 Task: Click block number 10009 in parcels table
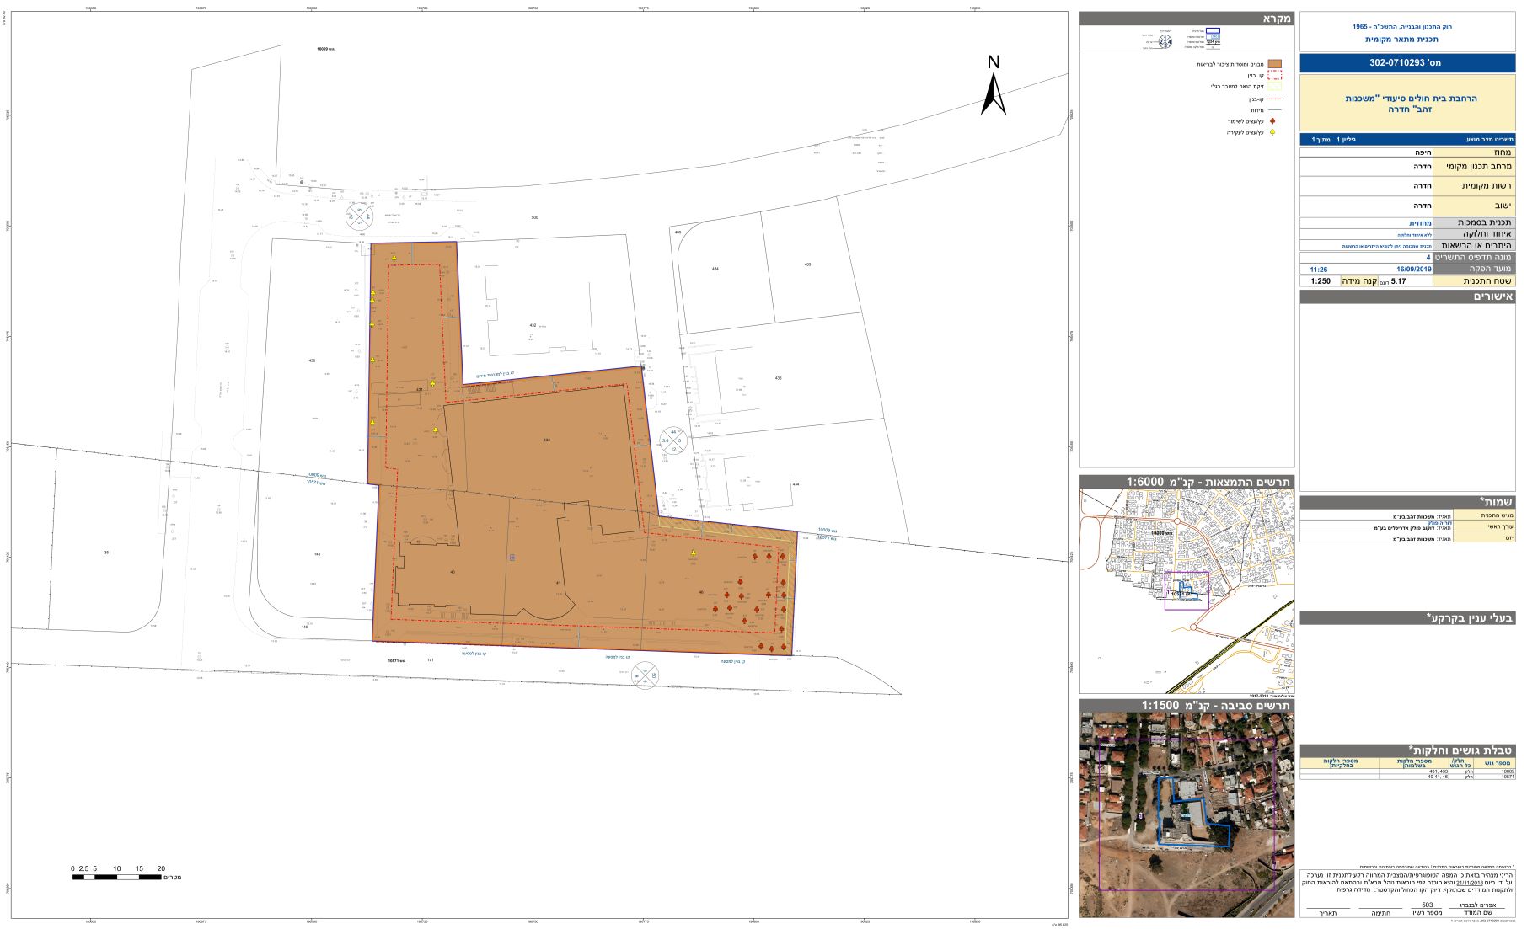1506,771
